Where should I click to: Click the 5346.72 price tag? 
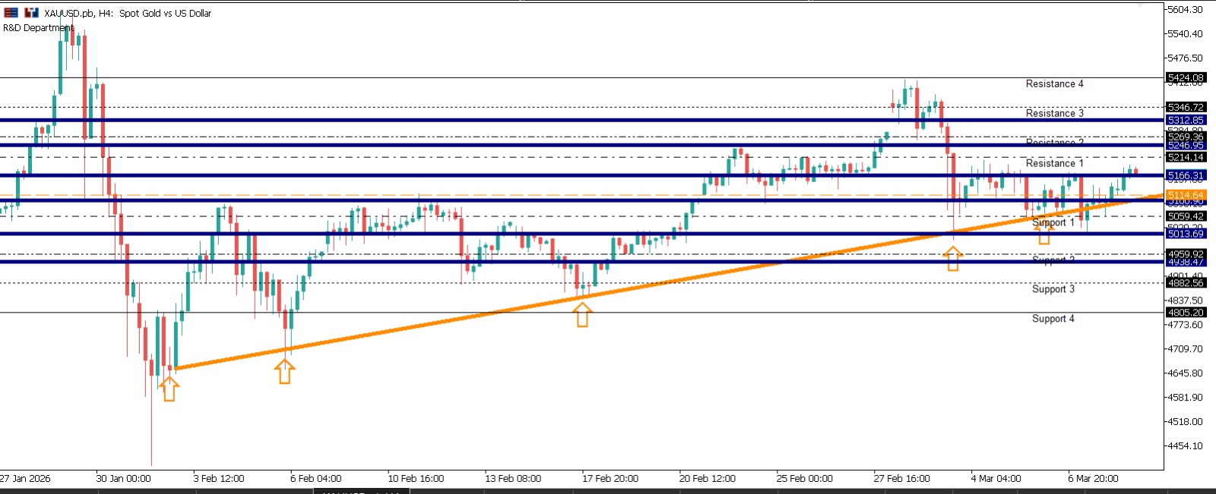point(1186,107)
